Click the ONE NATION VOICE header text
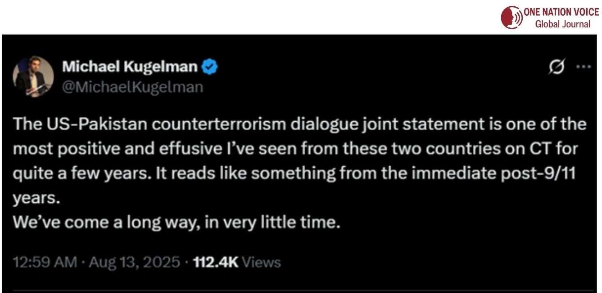This screenshot has width=602, height=293. [561, 11]
